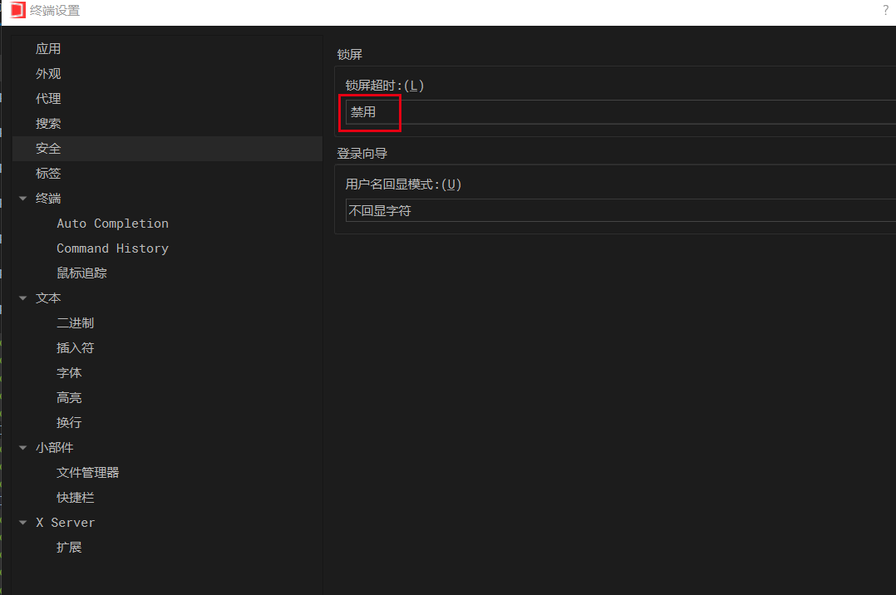Open 文件管理器 widget settings
The image size is (896, 595).
(87, 473)
